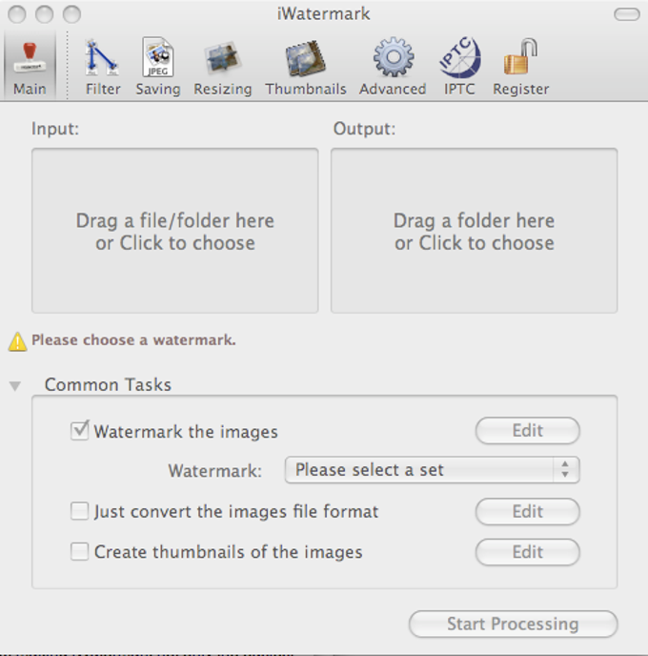Edit the thumbnail creation settings
Image resolution: width=648 pixels, height=656 pixels.
(528, 552)
